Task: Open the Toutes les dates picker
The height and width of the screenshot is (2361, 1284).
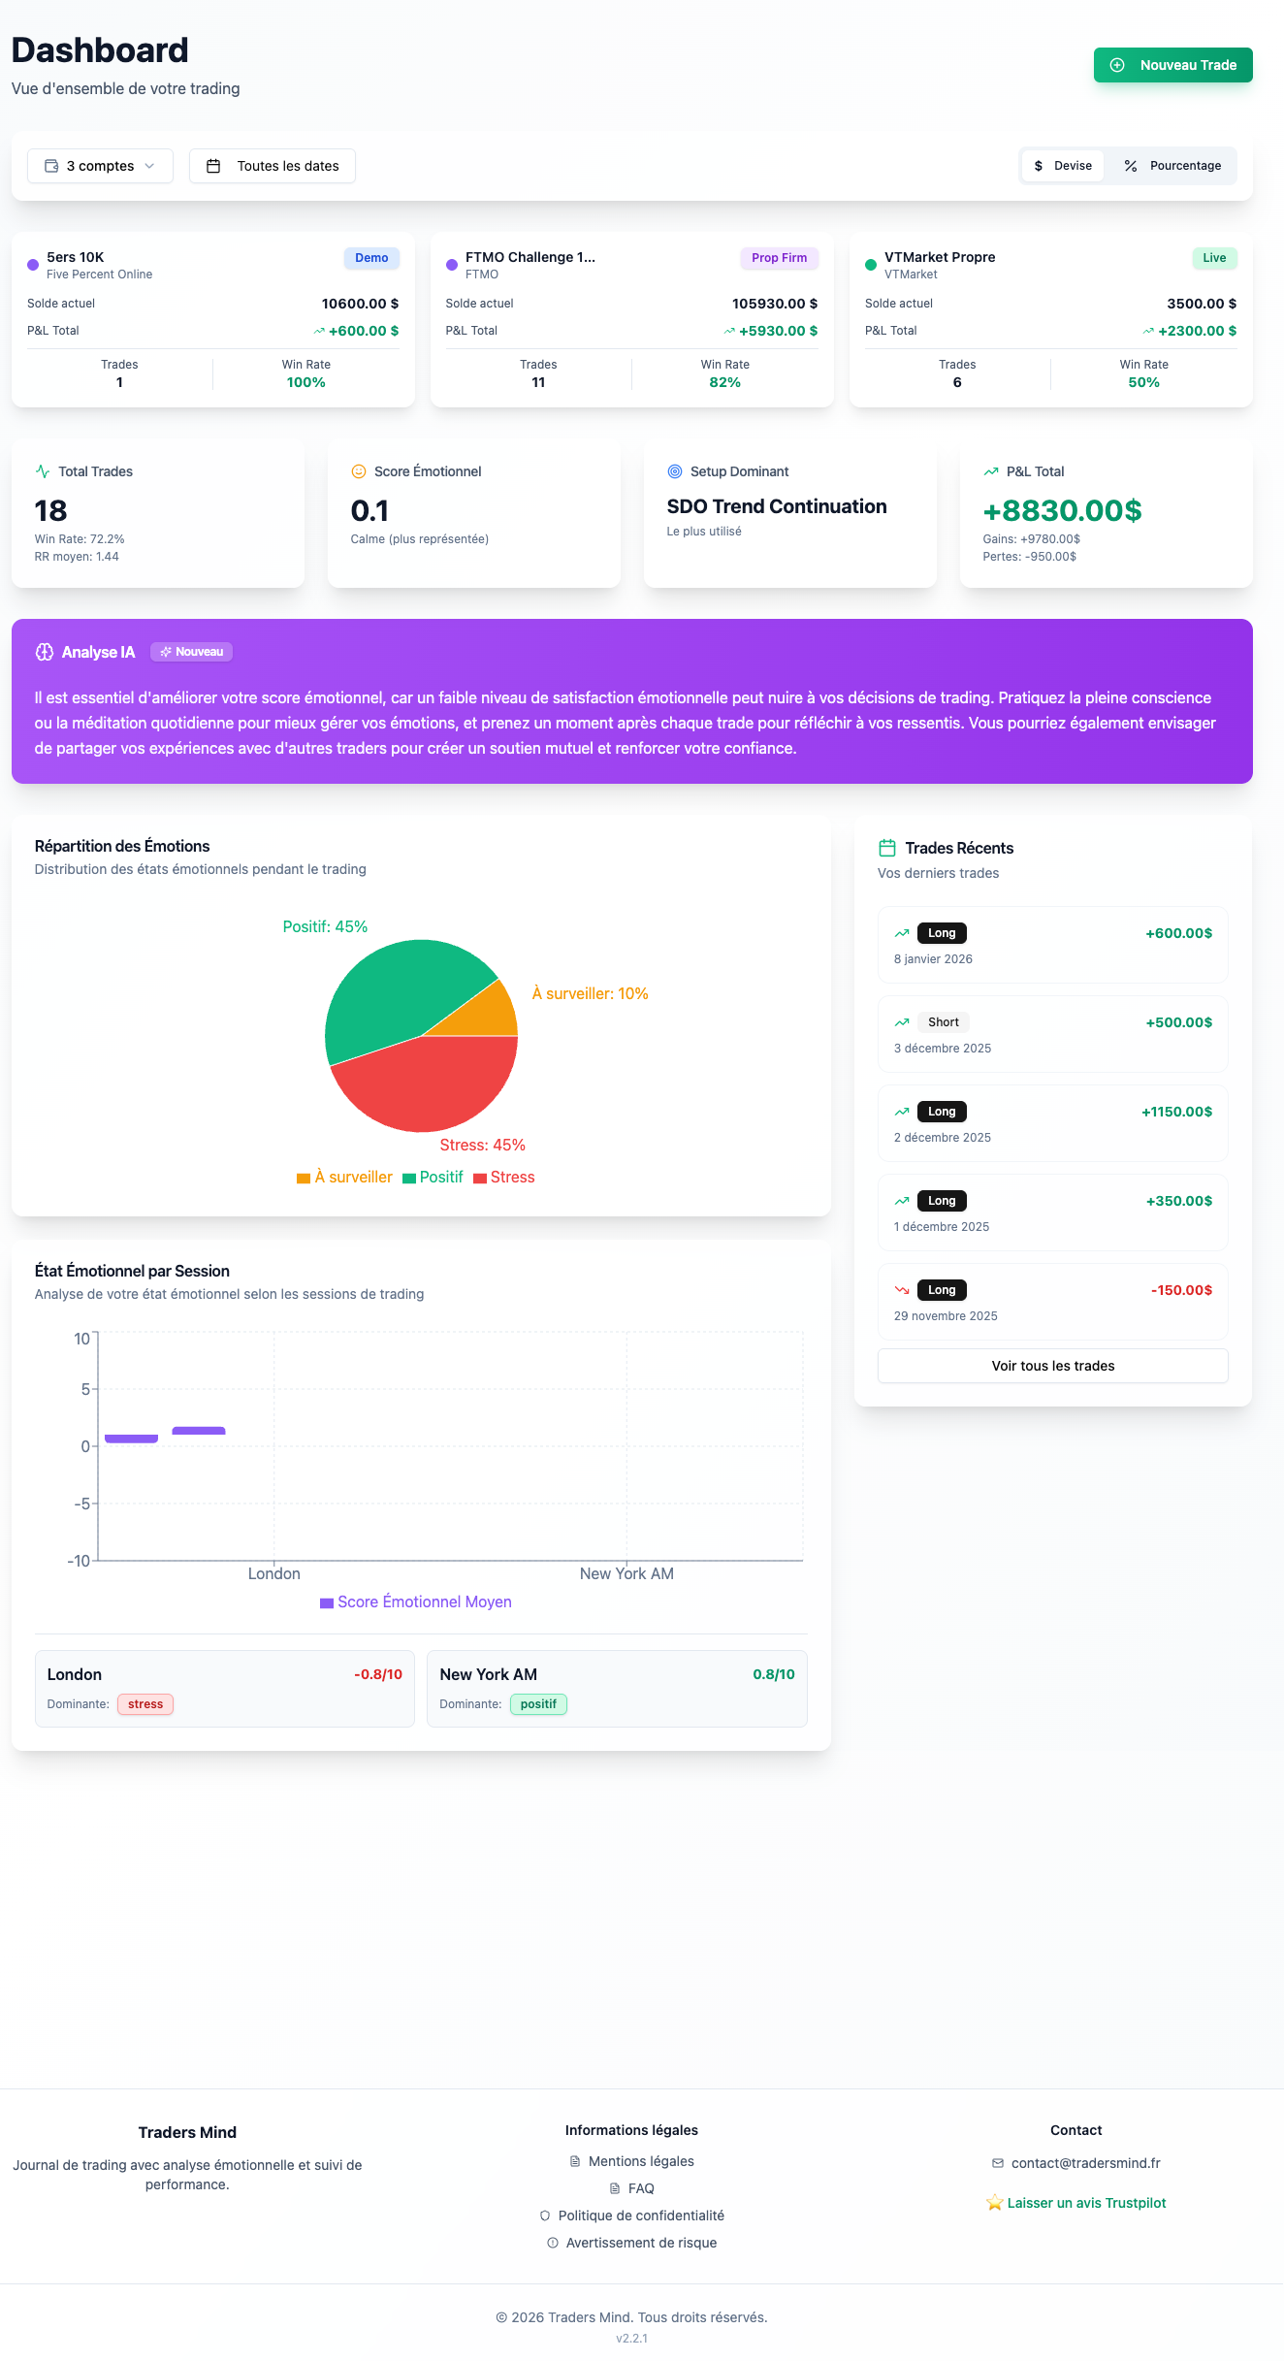Action: click(x=272, y=166)
